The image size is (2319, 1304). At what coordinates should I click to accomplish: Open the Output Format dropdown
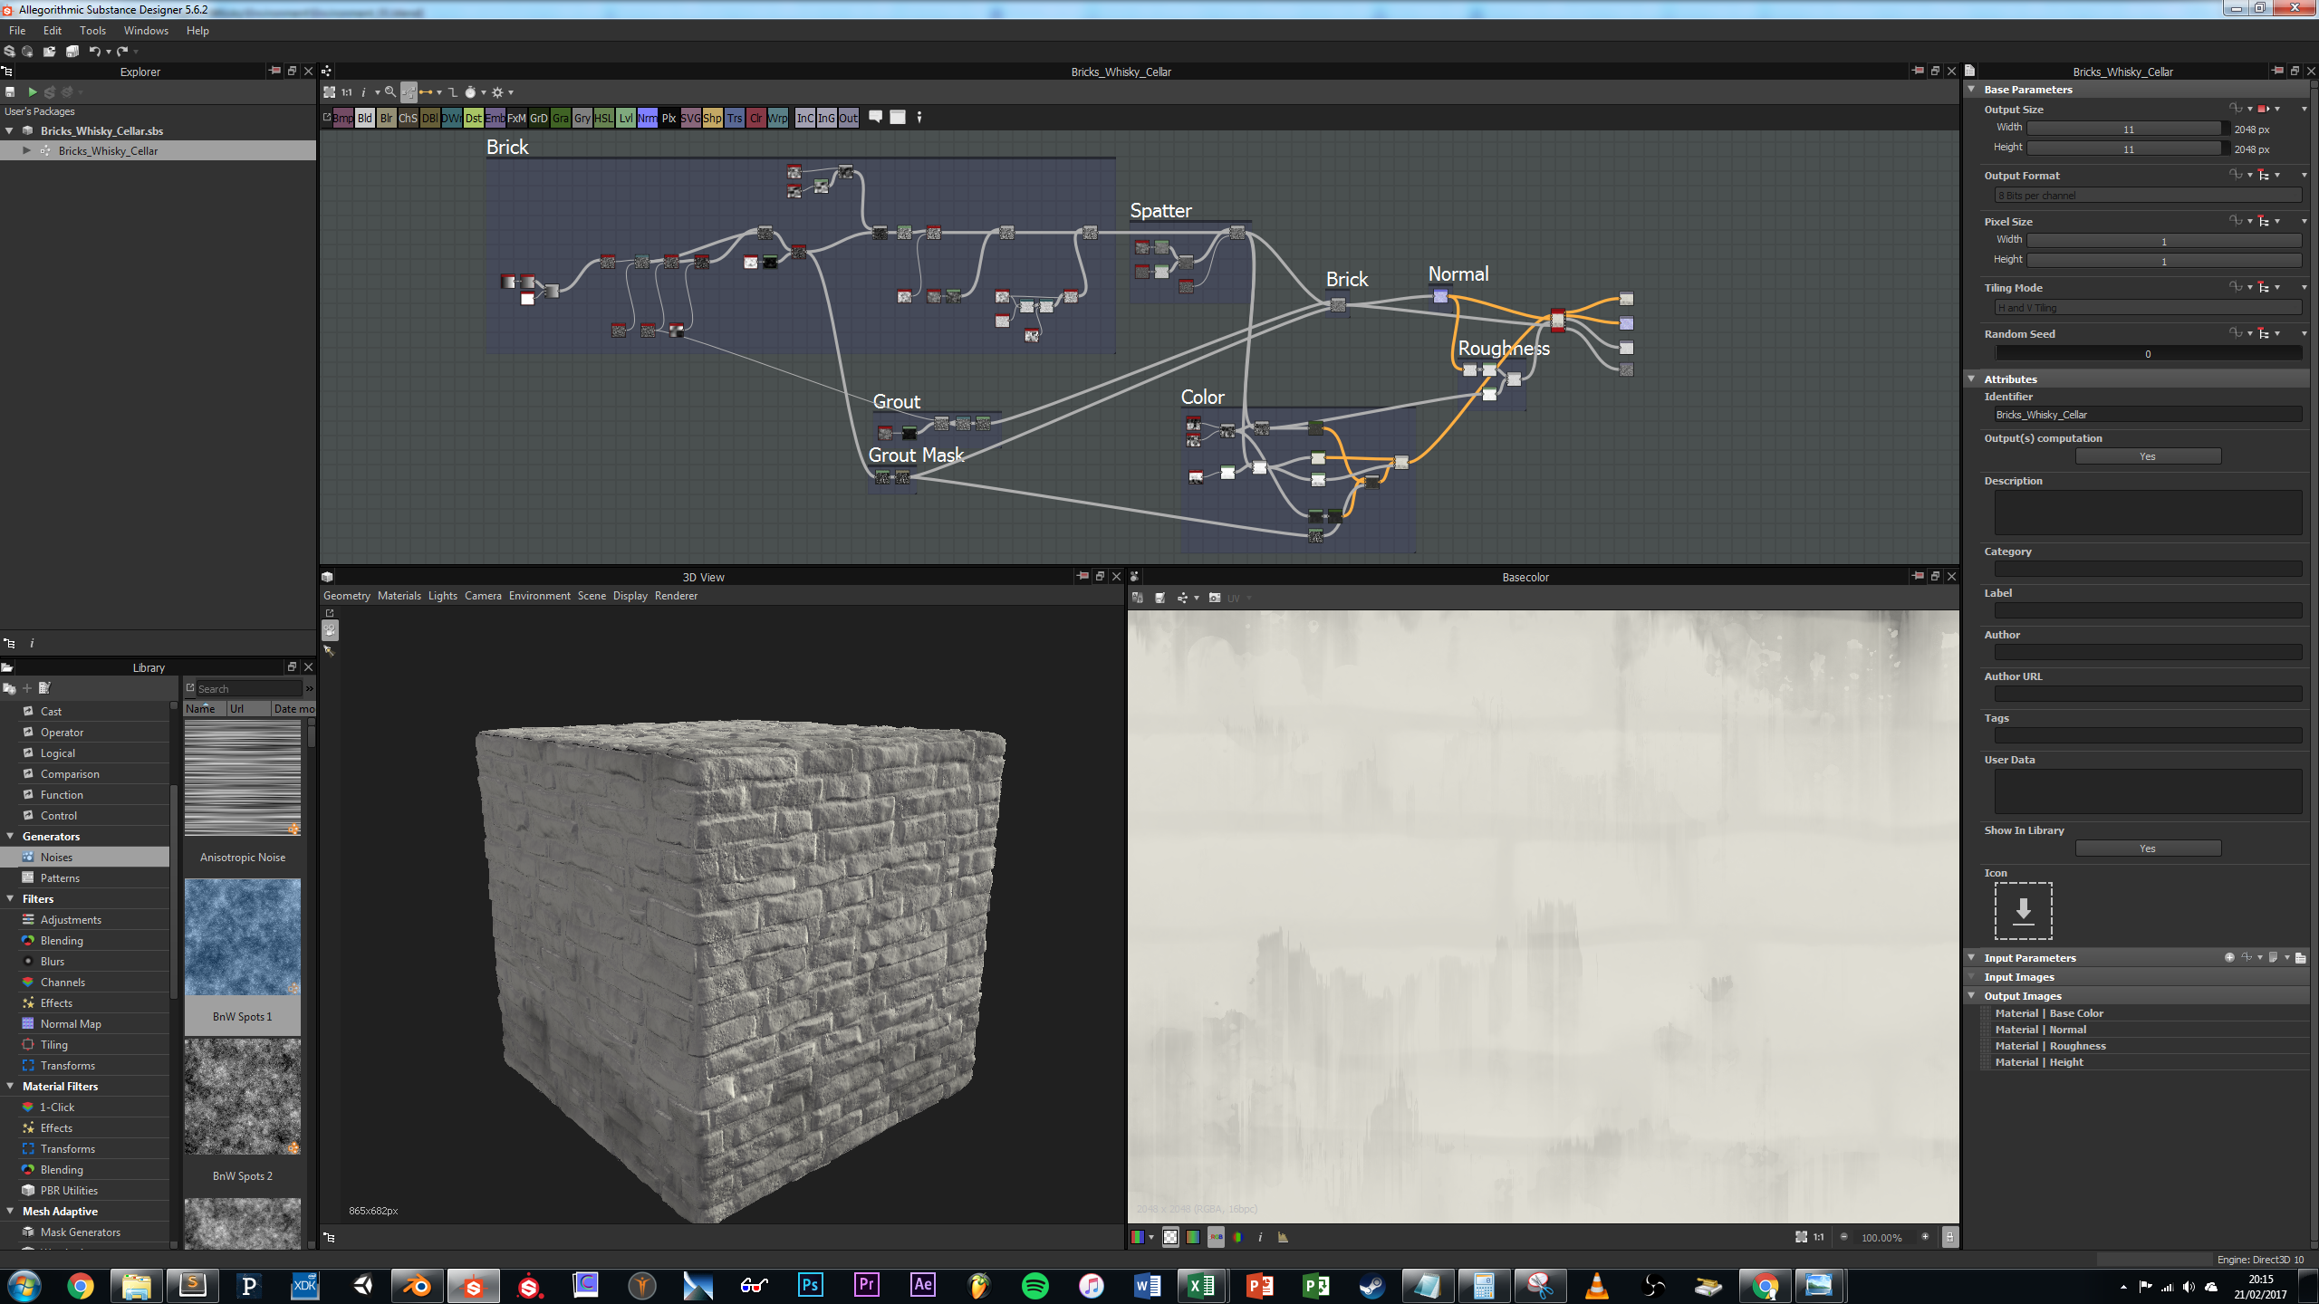click(2147, 196)
